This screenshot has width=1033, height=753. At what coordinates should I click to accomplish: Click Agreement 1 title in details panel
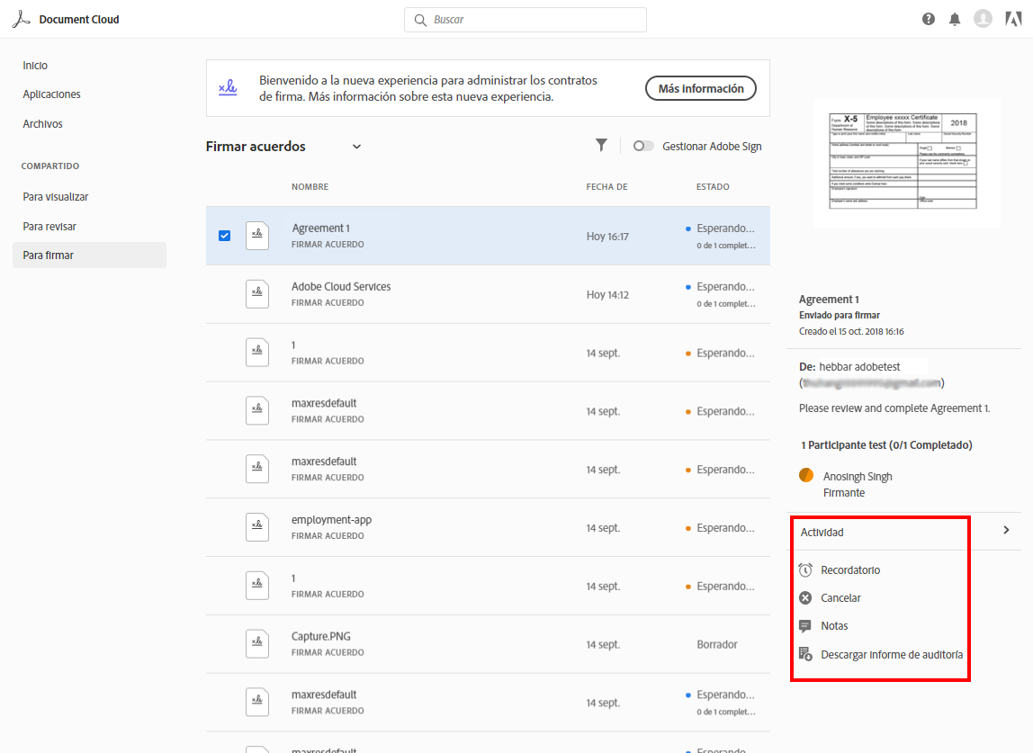tap(829, 299)
